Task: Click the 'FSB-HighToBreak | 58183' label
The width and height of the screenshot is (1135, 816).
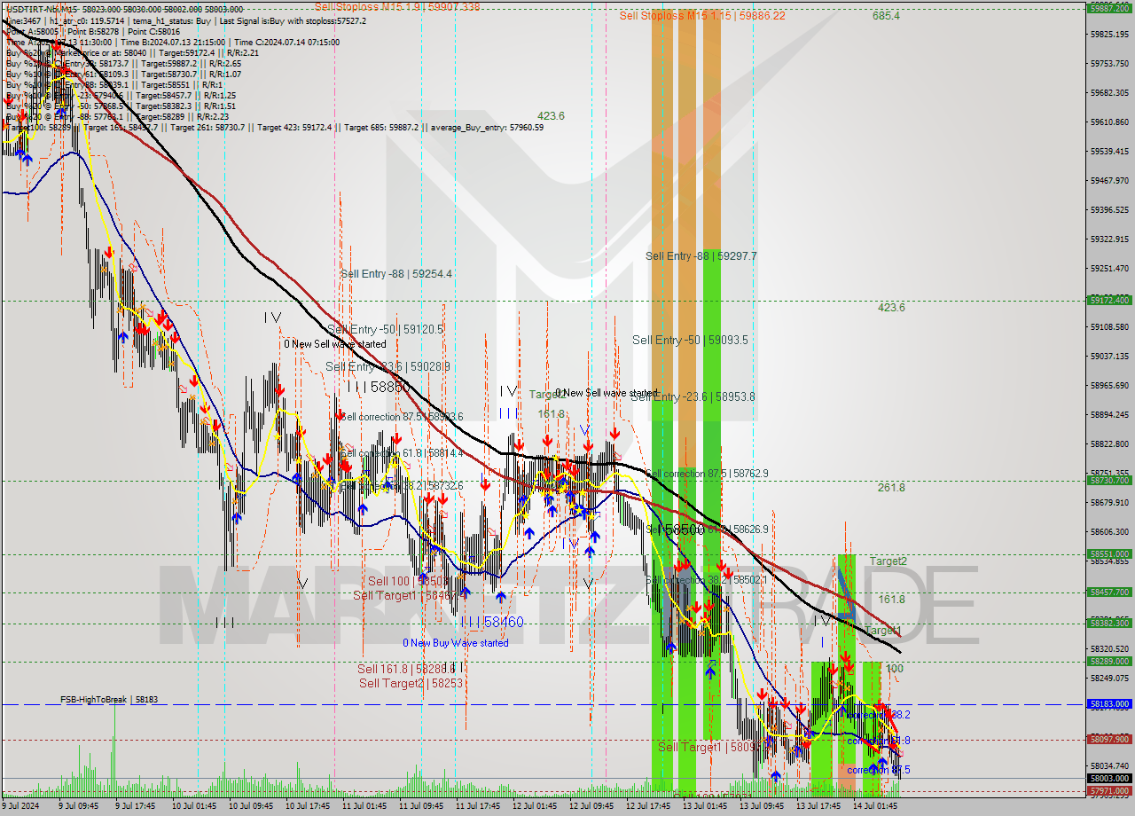Action: click(109, 700)
